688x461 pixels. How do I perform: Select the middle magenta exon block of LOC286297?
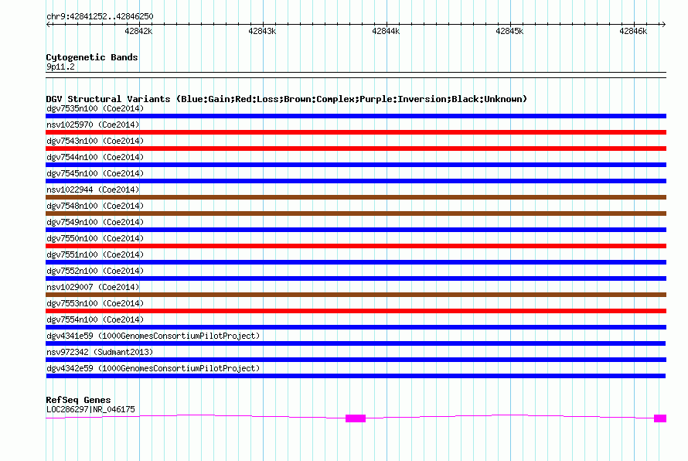[356, 418]
